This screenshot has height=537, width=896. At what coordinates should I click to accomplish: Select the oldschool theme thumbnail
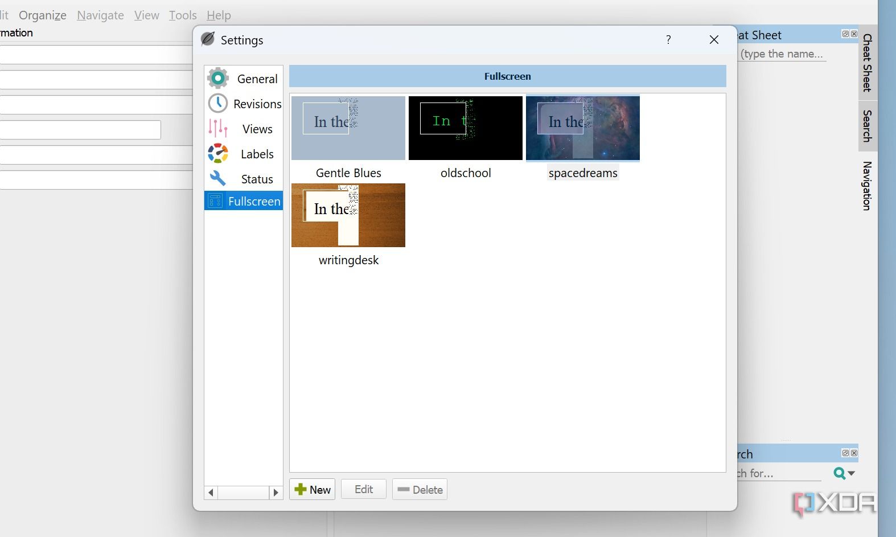(466, 128)
